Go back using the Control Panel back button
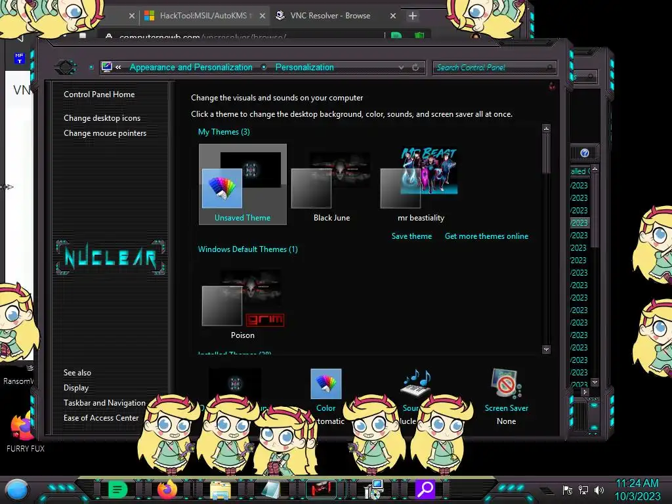Screen dimensions: 672x504 pyautogui.click(x=66, y=67)
